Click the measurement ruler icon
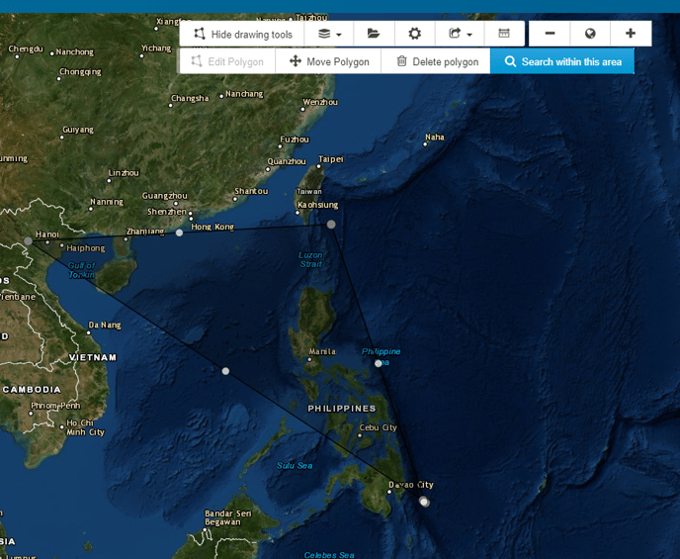This screenshot has height=559, width=680. (x=504, y=34)
